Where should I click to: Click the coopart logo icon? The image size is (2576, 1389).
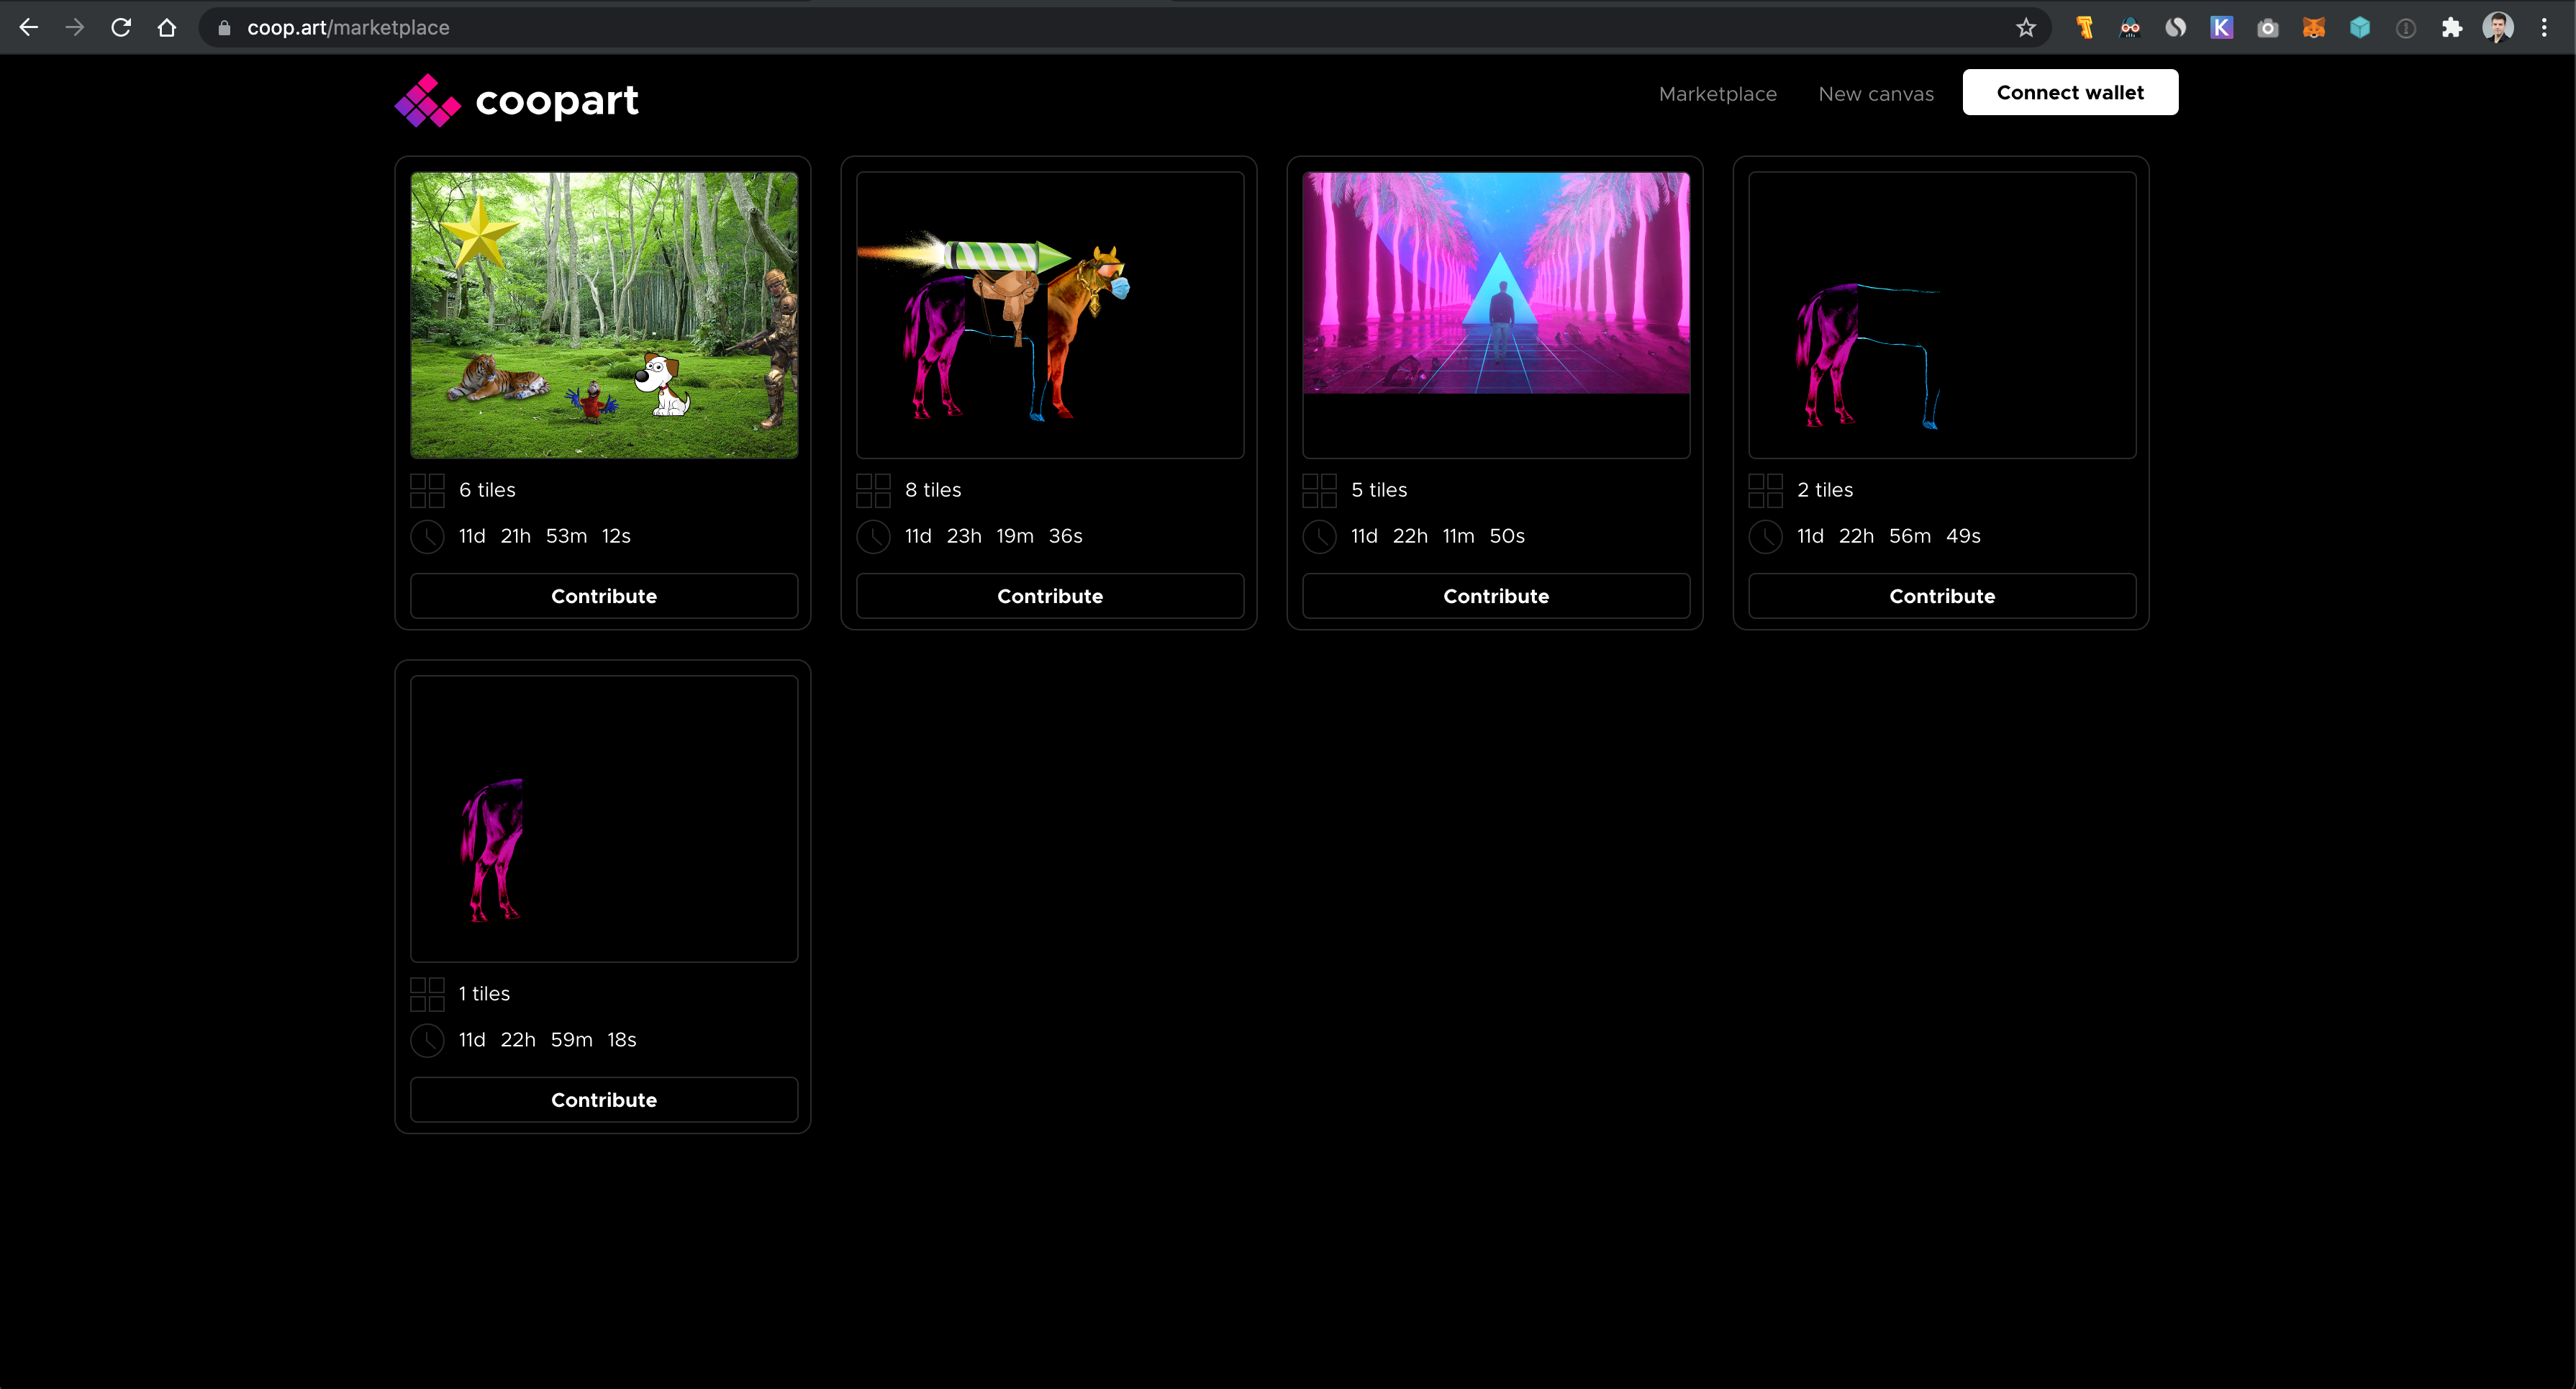pyautogui.click(x=427, y=100)
